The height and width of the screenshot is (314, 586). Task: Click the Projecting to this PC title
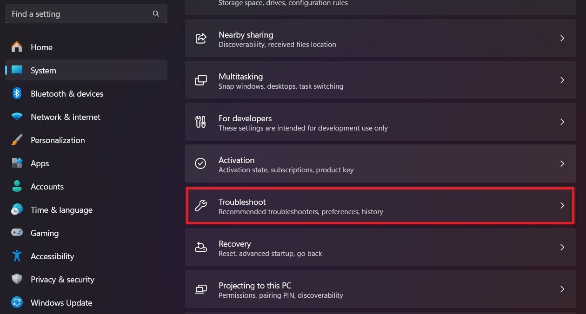[x=255, y=285]
